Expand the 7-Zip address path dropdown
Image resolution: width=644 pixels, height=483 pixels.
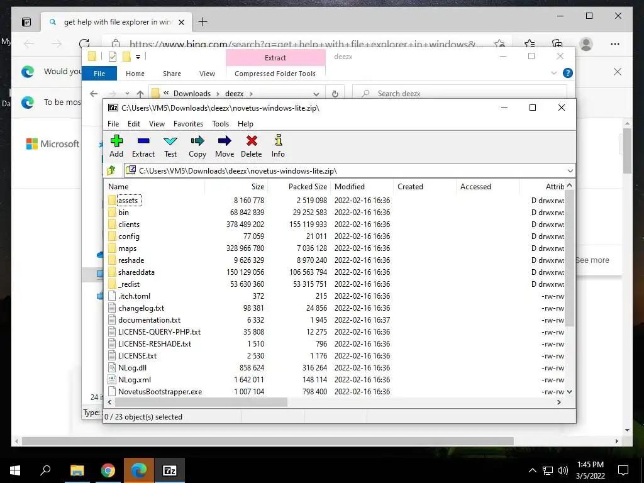(570, 170)
